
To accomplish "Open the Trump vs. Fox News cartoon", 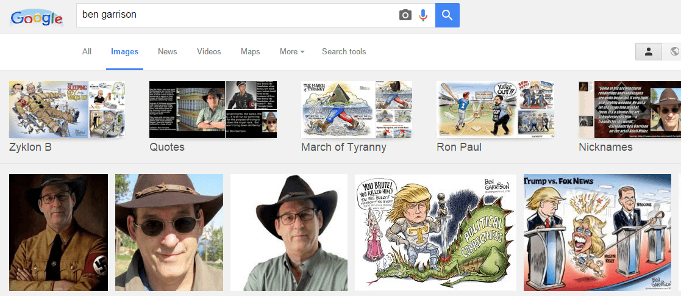I will [597, 233].
